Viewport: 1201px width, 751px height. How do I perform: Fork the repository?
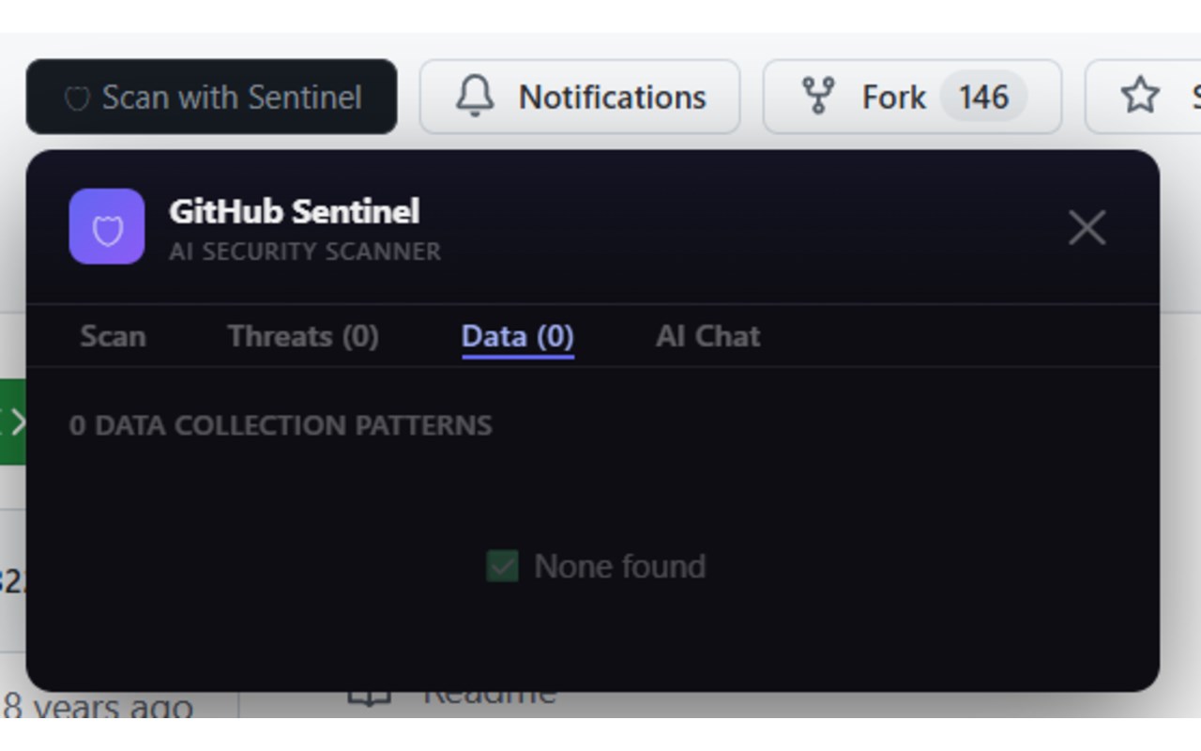[912, 97]
